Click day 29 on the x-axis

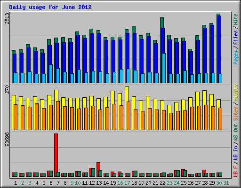coord(212,183)
